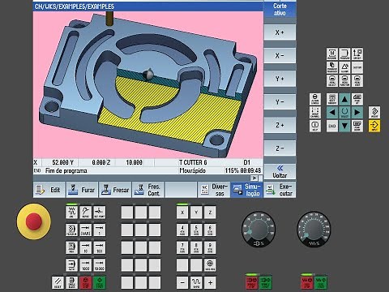This screenshot has height=292, width=389.
Task: Click the red Spindle Stop key
Action: (252, 282)
